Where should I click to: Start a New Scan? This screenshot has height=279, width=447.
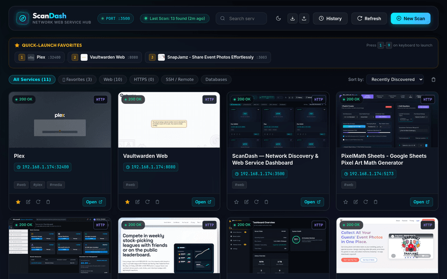tap(411, 18)
